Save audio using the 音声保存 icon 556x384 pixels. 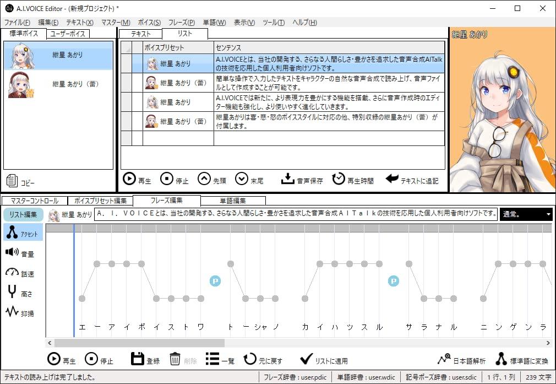point(288,178)
